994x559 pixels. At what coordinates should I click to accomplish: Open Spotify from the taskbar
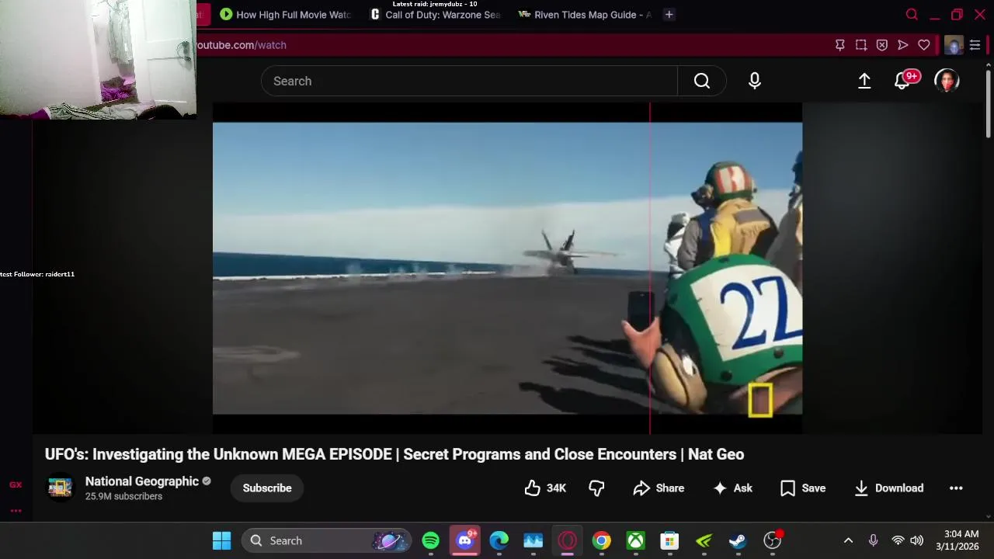pyautogui.click(x=431, y=540)
